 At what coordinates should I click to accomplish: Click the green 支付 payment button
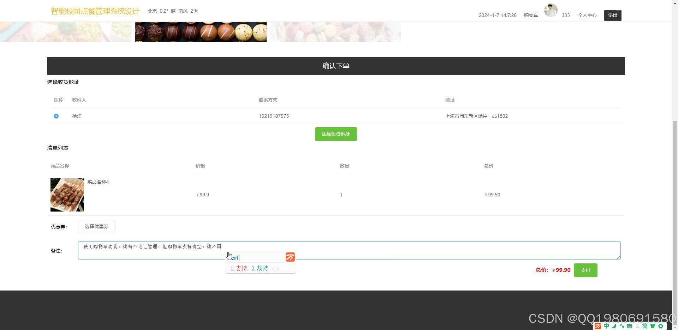pos(585,270)
